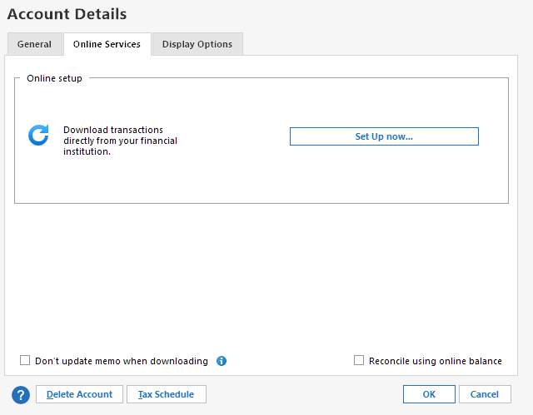Confirm changes with the OK button
Screen dimensions: 533x415
(x=429, y=394)
